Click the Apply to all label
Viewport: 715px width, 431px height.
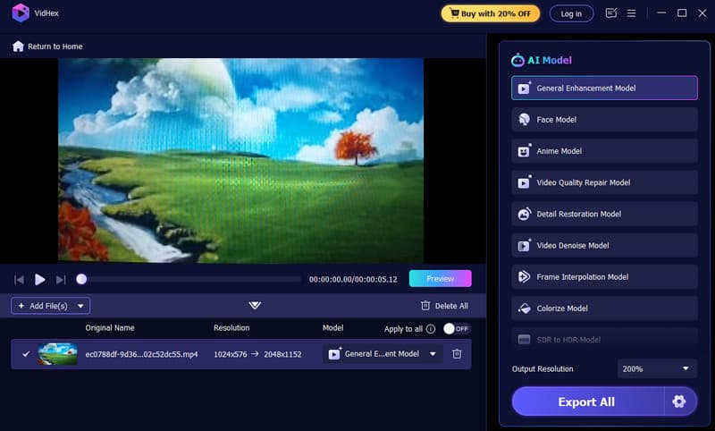[403, 329]
